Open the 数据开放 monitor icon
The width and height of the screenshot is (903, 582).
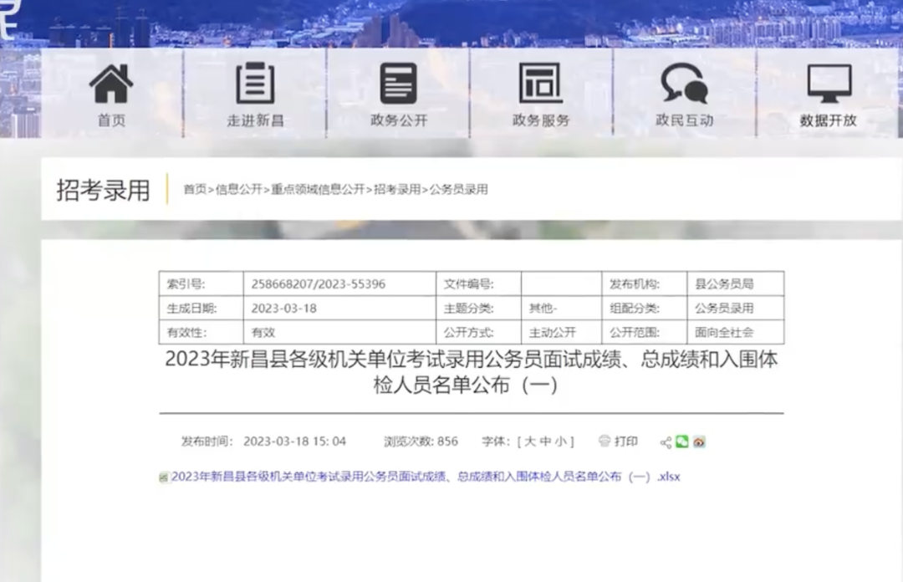tap(829, 84)
